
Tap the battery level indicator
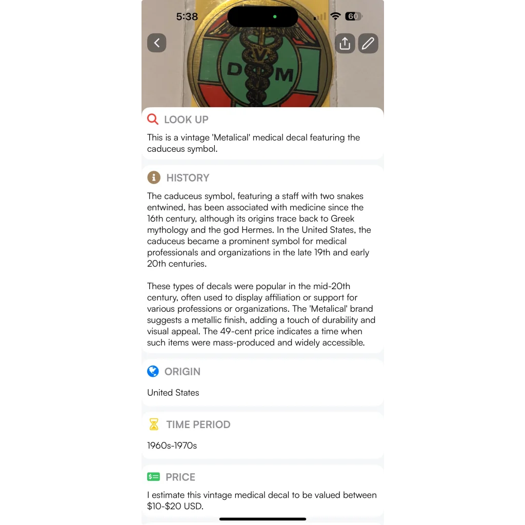pos(354,16)
